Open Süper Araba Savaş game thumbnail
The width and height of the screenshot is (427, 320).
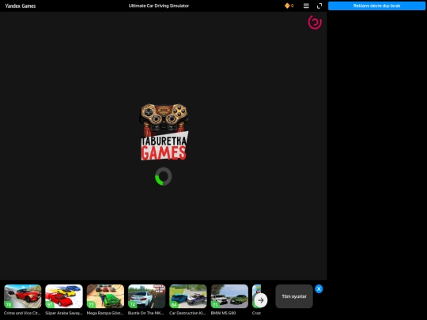click(64, 296)
